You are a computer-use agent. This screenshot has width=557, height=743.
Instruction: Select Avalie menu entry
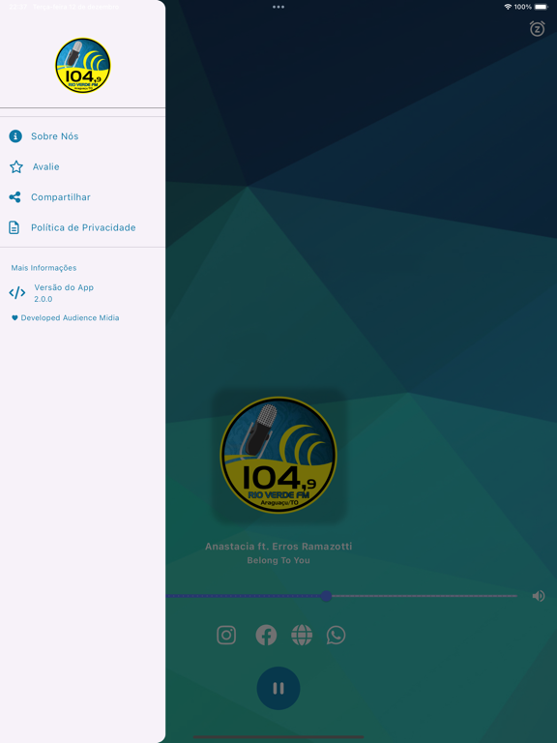click(82, 166)
